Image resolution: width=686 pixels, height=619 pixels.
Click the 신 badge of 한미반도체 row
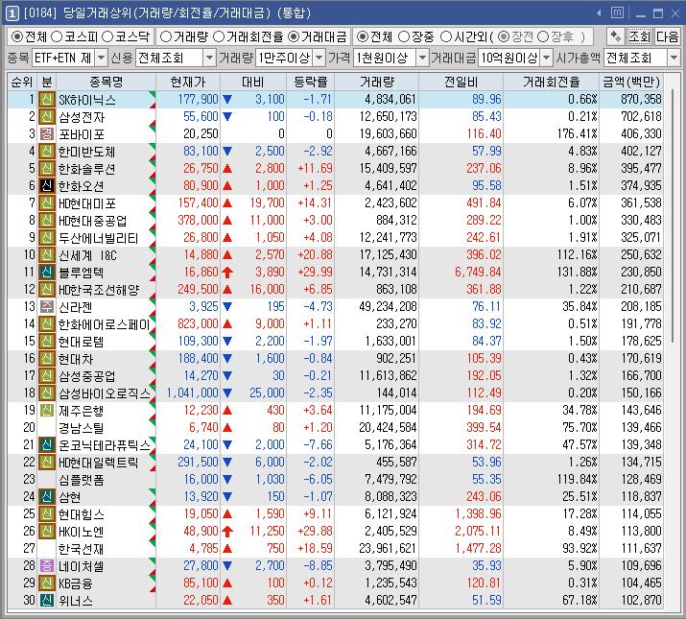(x=47, y=152)
